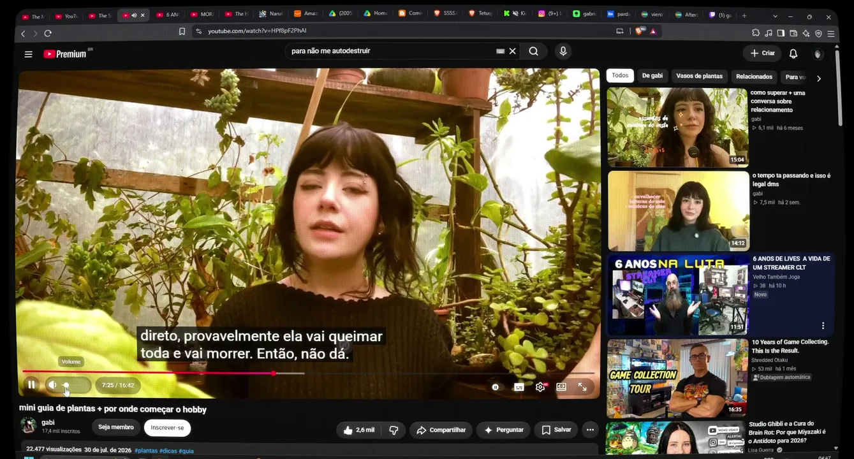This screenshot has width=854, height=459.
Task: Show more filter chips with the right arrow
Action: 819,78
